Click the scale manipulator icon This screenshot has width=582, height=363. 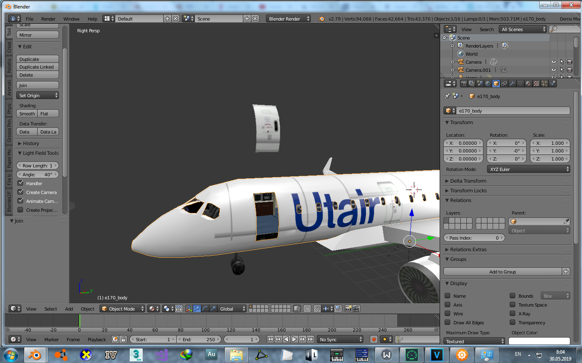pyautogui.click(x=213, y=309)
